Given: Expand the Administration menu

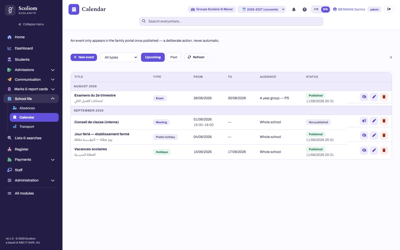Looking at the screenshot, I should (31, 180).
